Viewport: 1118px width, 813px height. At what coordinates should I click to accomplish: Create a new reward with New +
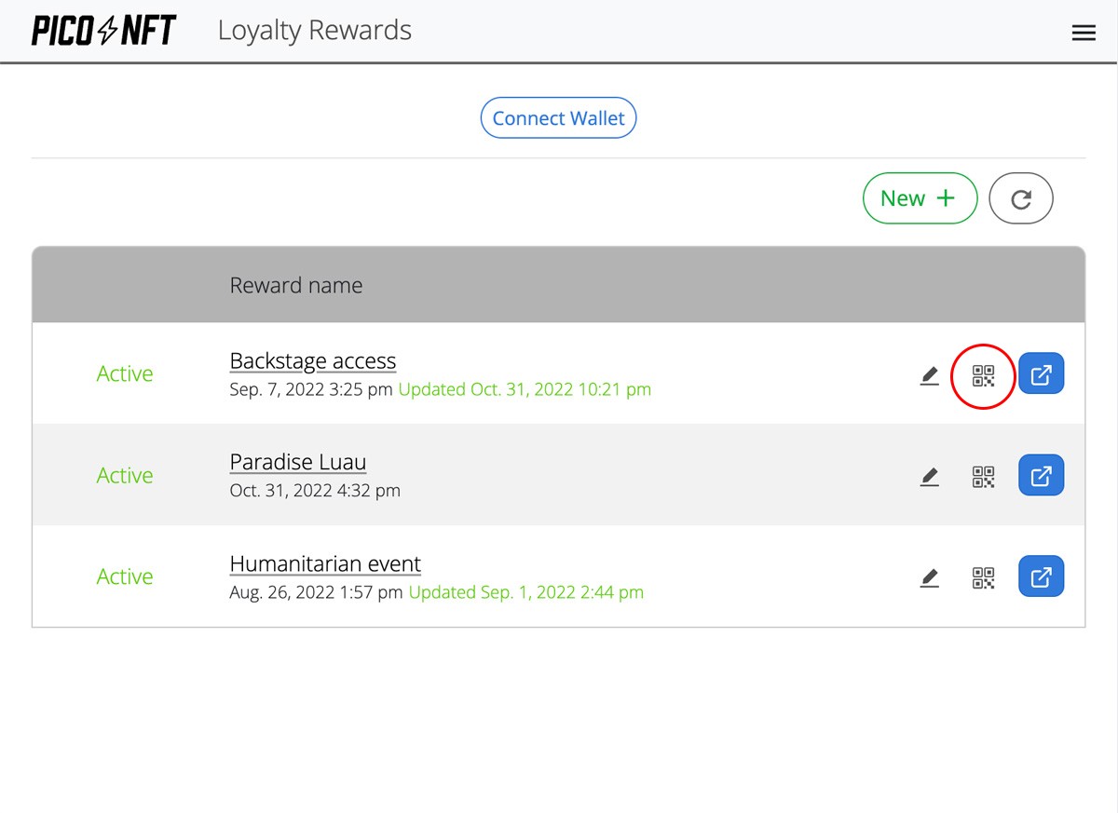[x=920, y=198]
